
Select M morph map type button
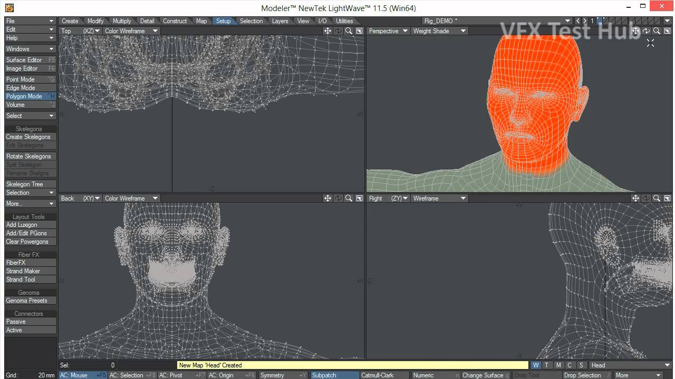pos(558,365)
